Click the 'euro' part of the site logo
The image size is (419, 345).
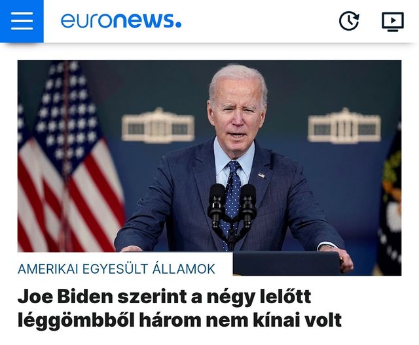tap(87, 21)
